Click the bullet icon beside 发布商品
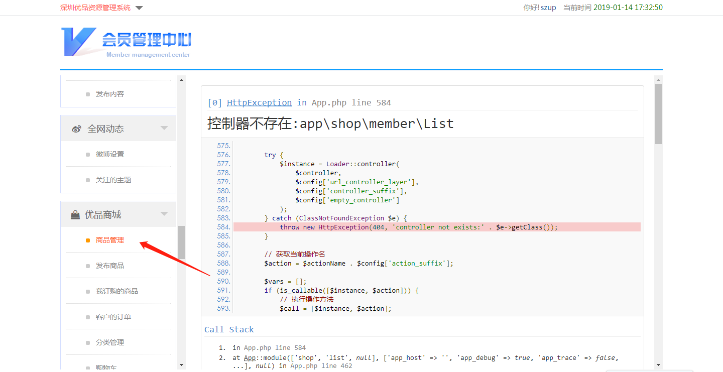This screenshot has height=372, width=723. tap(88, 266)
